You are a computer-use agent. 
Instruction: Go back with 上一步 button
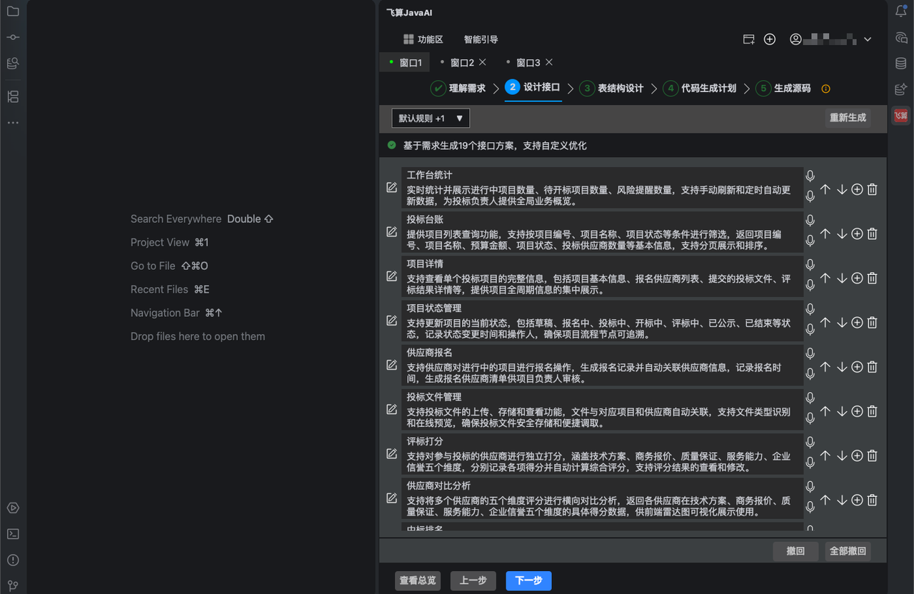(x=473, y=581)
